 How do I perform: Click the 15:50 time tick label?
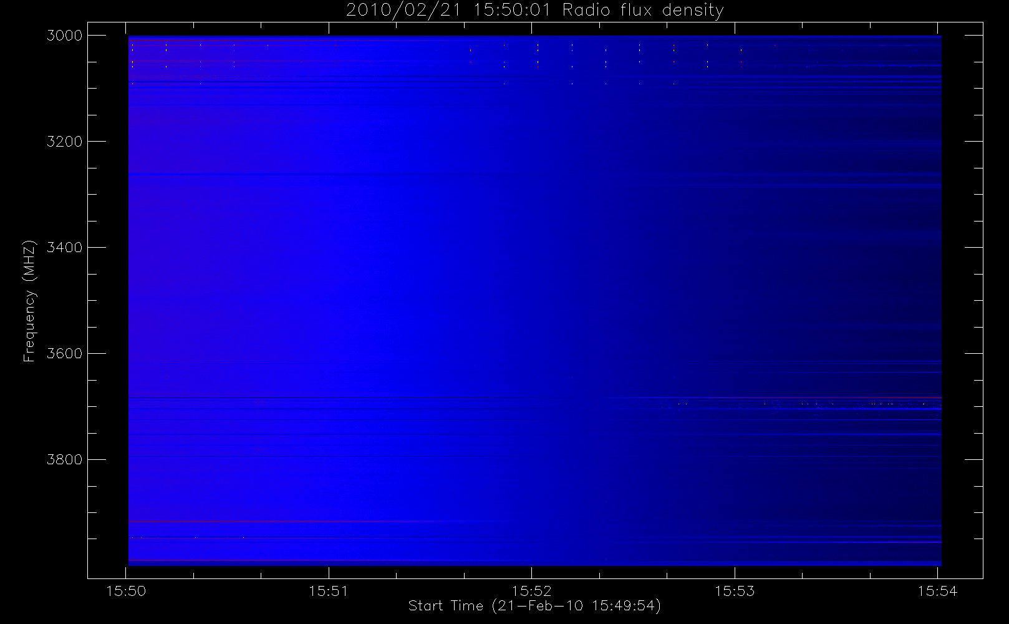click(126, 591)
